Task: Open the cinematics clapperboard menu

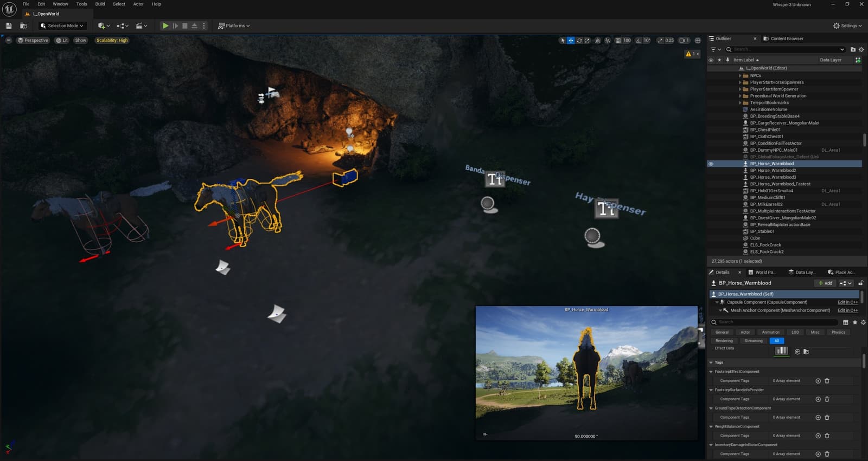Action: 142,25
